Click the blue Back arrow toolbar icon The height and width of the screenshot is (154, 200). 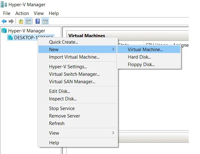(x=4, y=21)
